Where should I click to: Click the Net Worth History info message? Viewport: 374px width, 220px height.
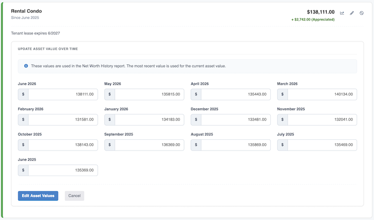128,66
